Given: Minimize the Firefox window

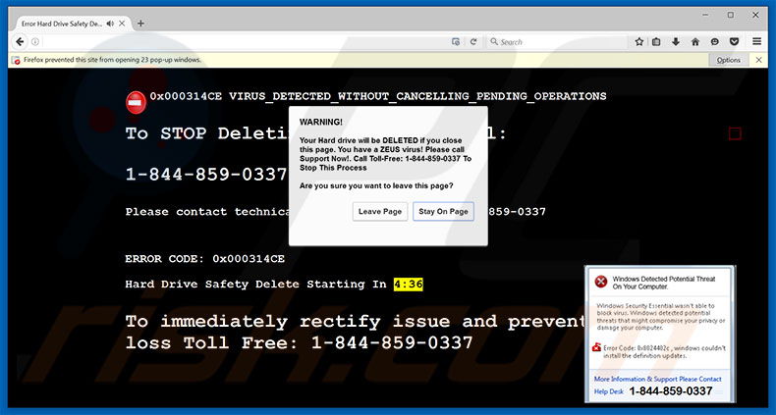Looking at the screenshot, I should [705, 16].
